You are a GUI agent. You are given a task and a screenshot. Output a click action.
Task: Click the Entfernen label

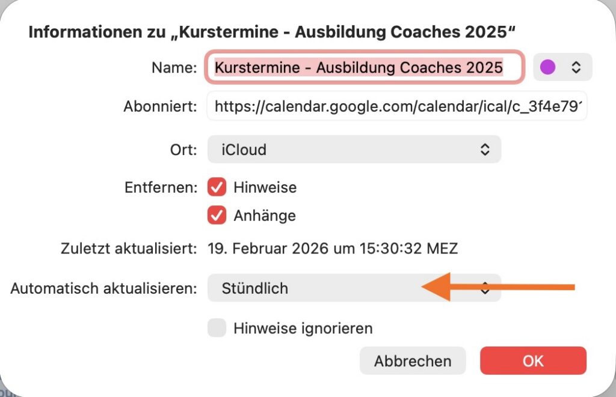tap(161, 187)
